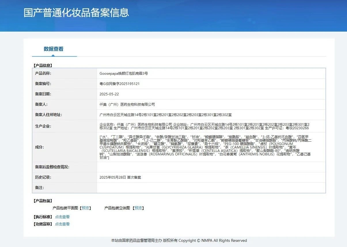Click the 产品信息 section heading
This screenshot has width=347, height=247.
pos(43,65)
